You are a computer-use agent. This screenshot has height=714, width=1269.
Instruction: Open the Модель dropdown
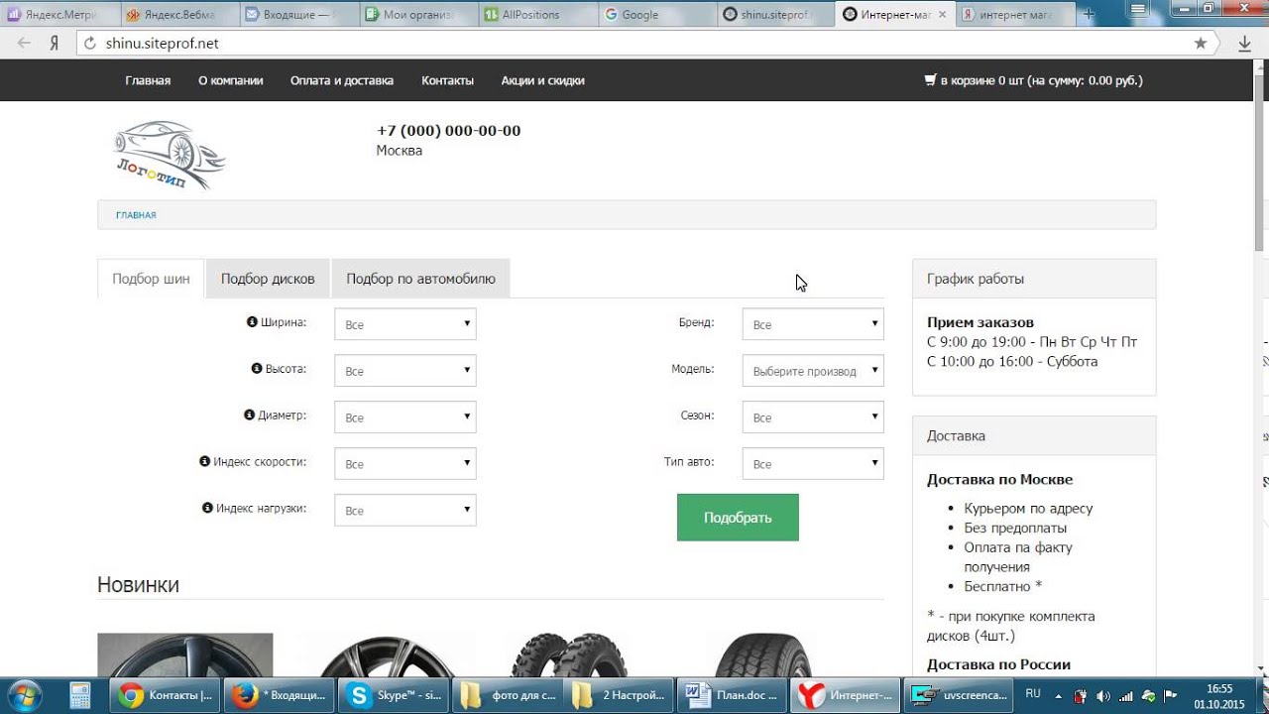coord(813,371)
